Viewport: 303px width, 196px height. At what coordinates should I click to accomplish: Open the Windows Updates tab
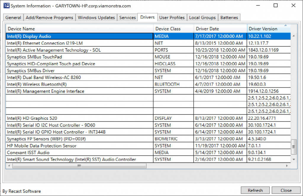pyautogui.click(x=96, y=17)
